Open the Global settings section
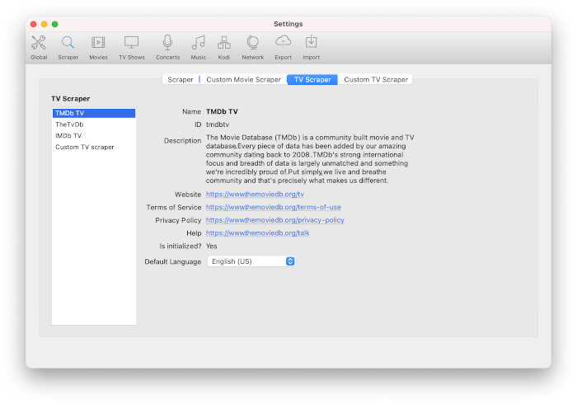 pos(39,48)
